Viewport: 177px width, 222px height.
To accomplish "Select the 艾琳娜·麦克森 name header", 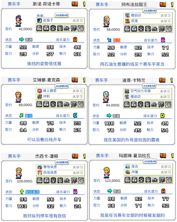I will point(46,80).
